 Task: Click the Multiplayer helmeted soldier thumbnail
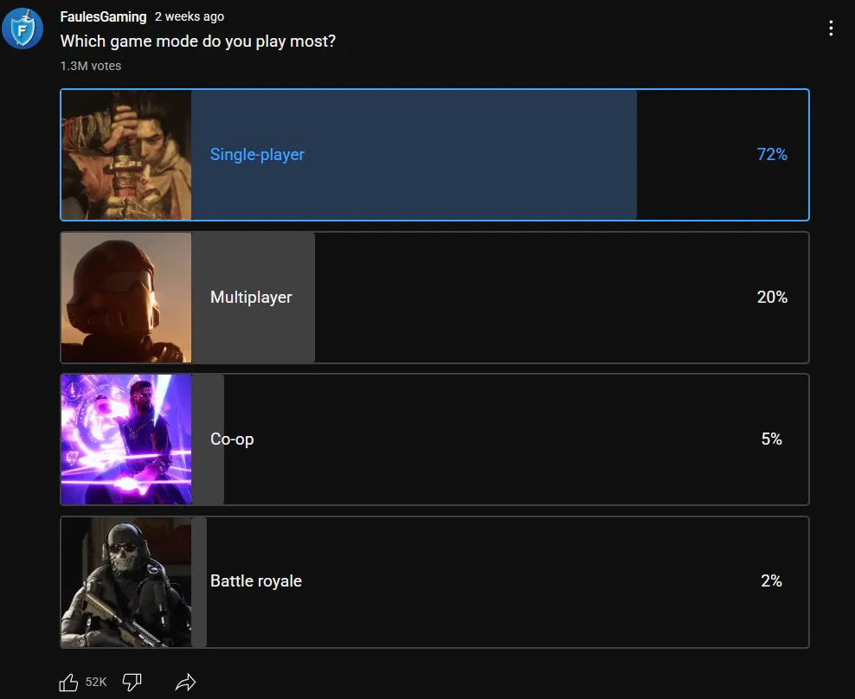126,297
